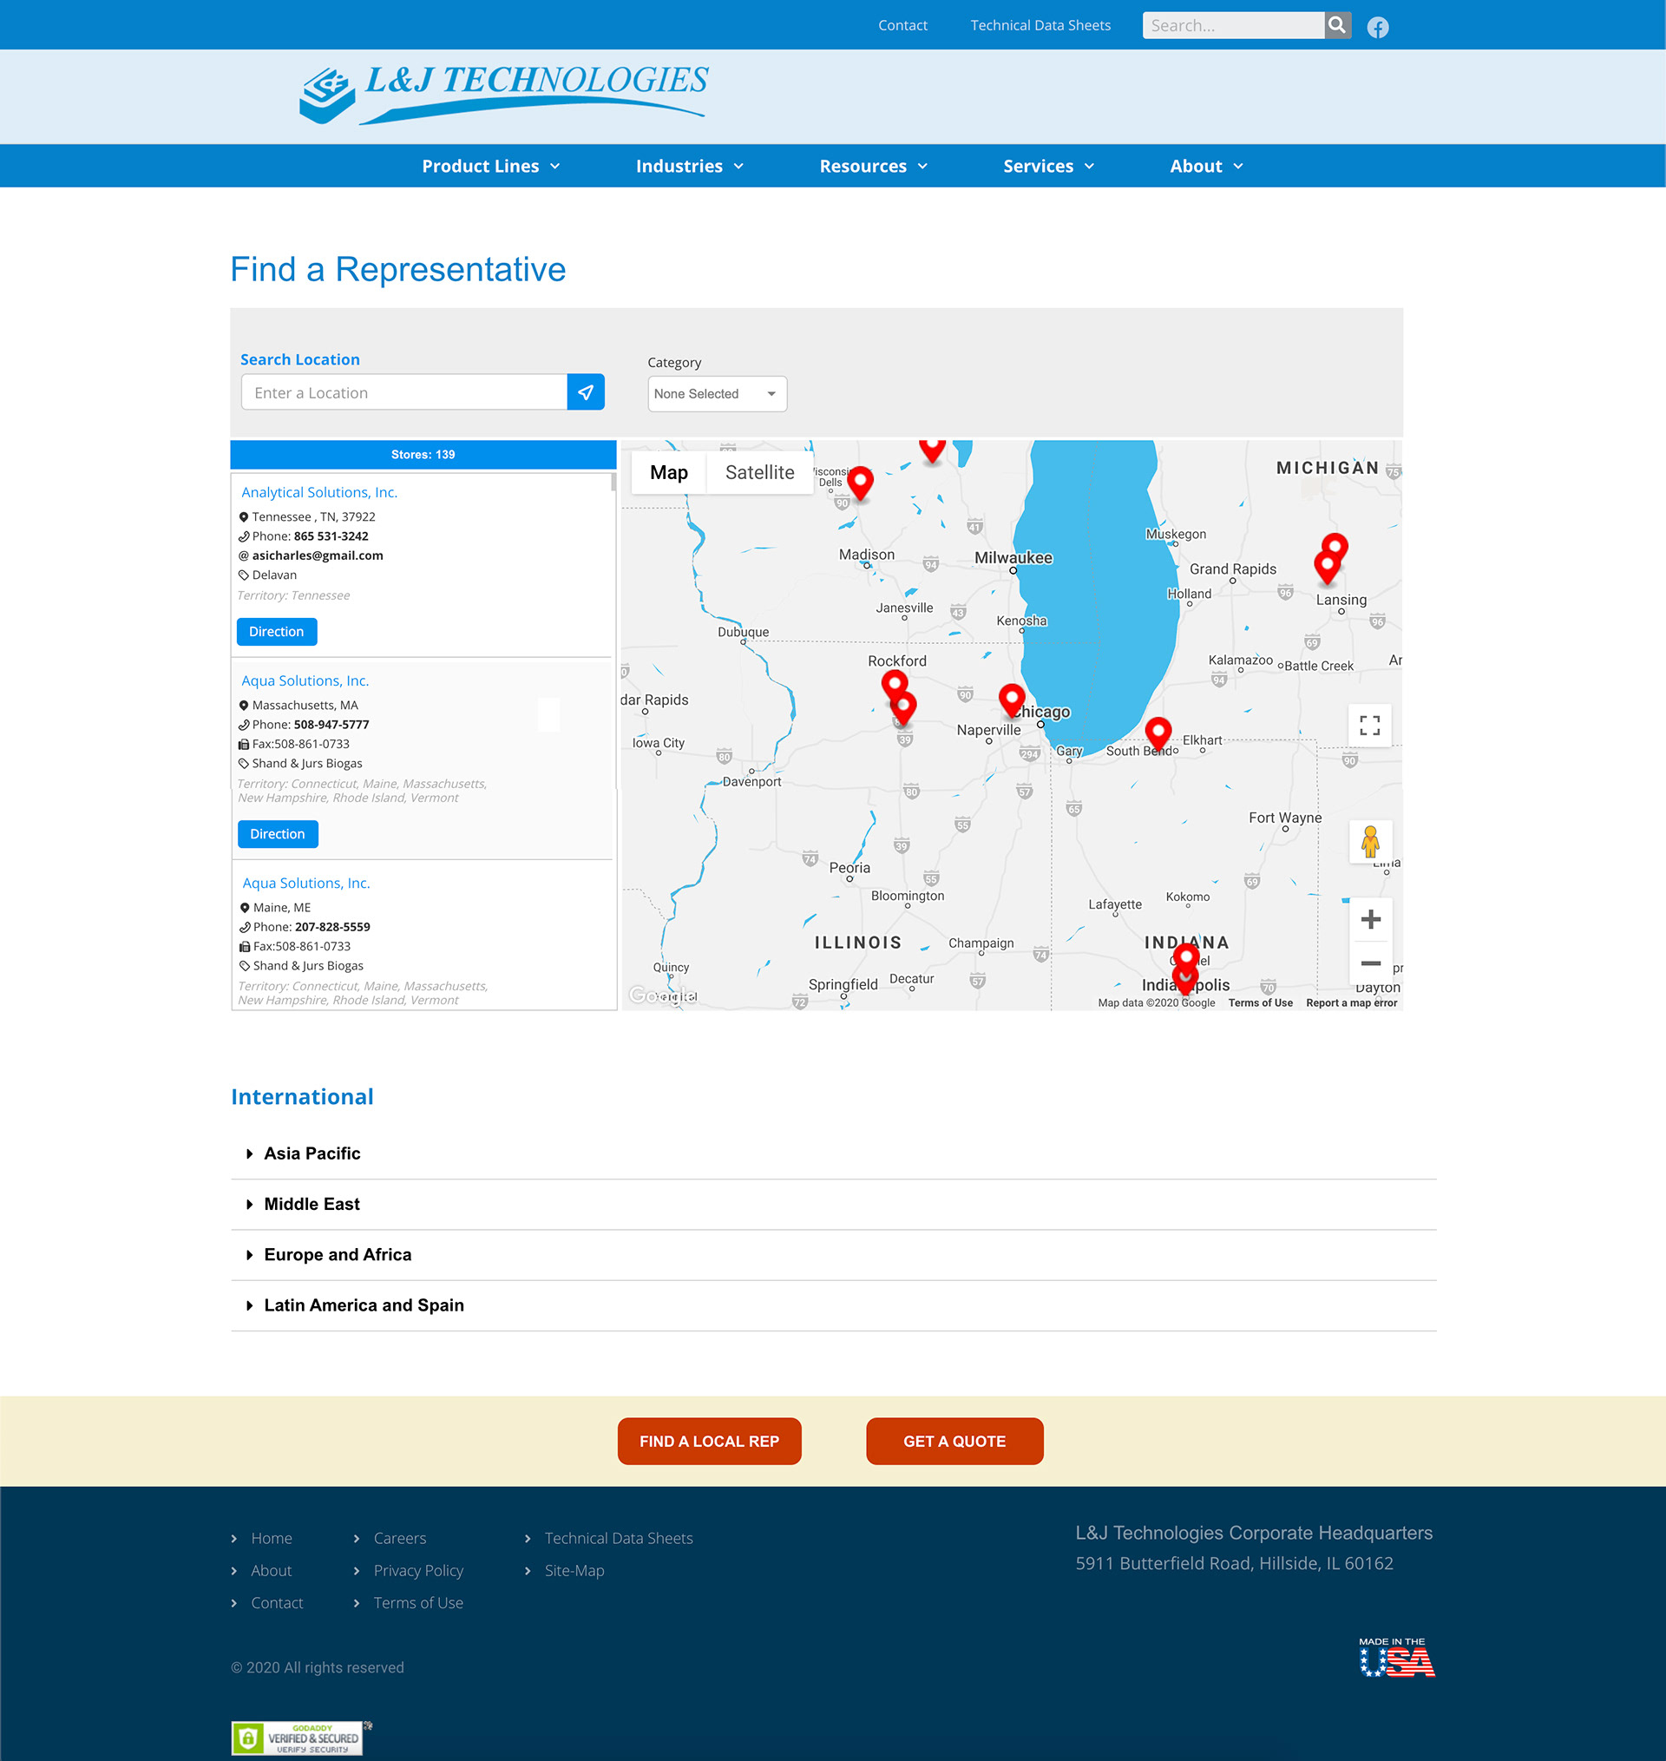This screenshot has height=1761, width=1666.
Task: Open the footer Terms of Use link
Action: tap(417, 1602)
